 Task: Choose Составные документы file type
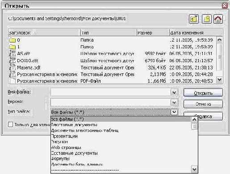click(121, 153)
